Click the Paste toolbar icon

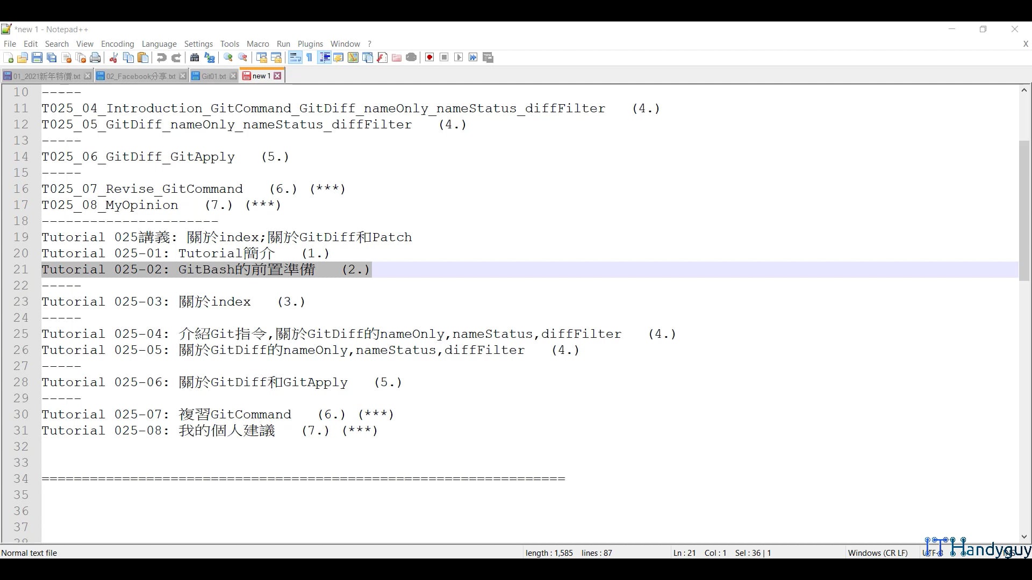(143, 57)
